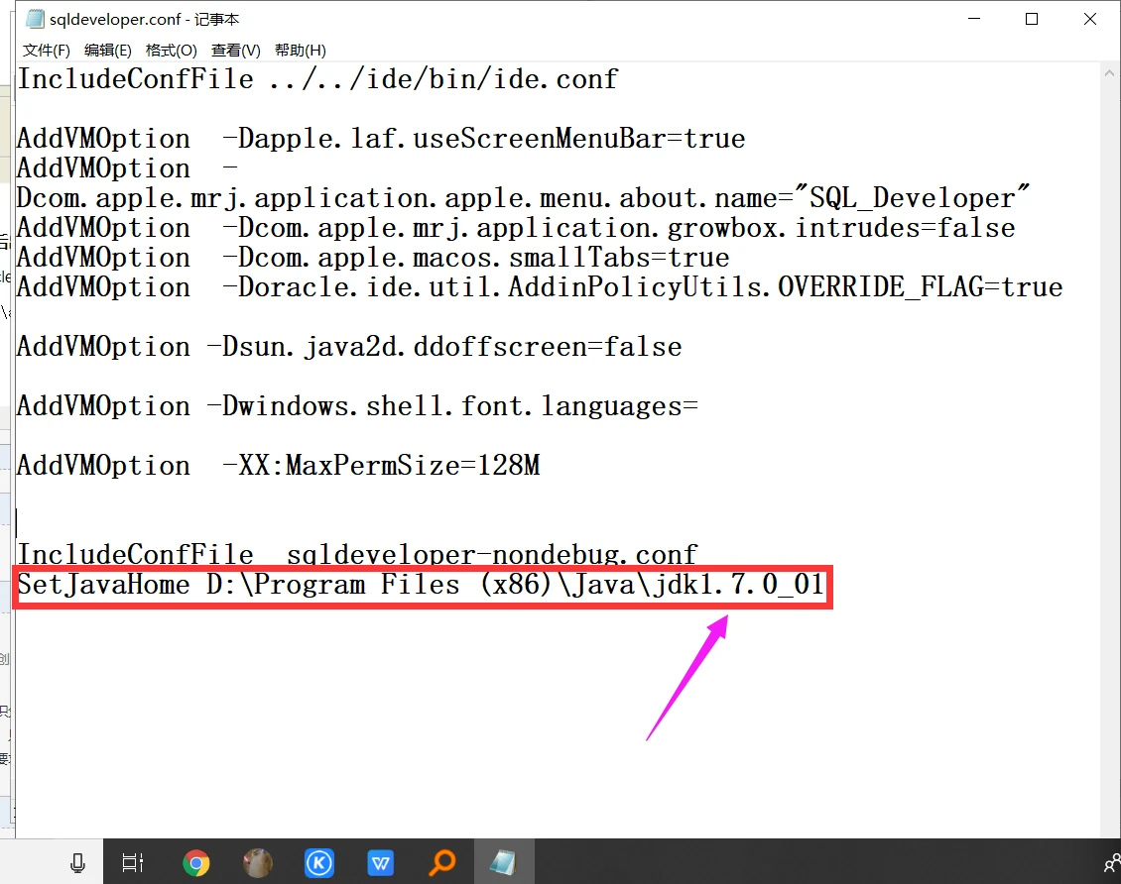
Task: Open the 帮助(H) menu
Action: pos(301,50)
